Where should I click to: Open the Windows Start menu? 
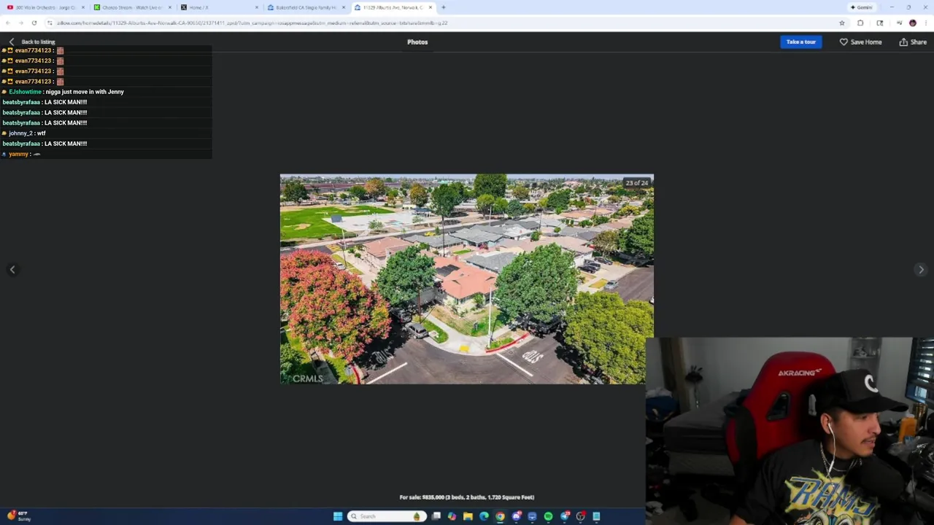(338, 516)
